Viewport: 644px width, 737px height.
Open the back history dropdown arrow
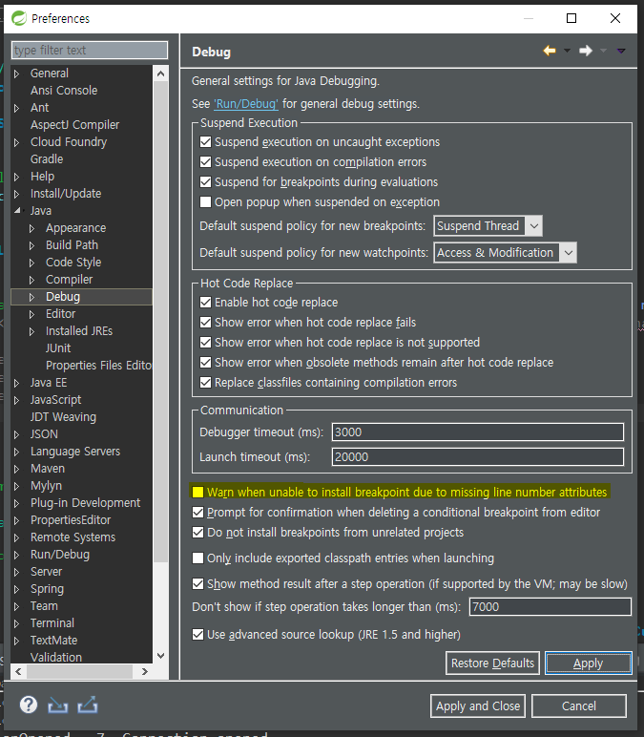(567, 51)
